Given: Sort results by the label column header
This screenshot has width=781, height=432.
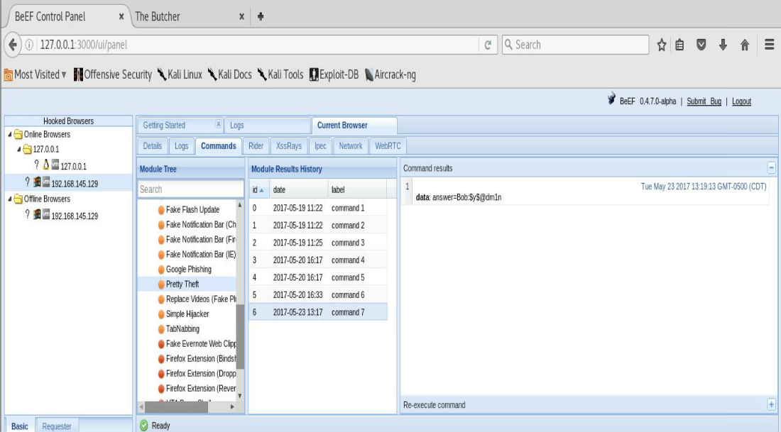Looking at the screenshot, I should [357, 189].
